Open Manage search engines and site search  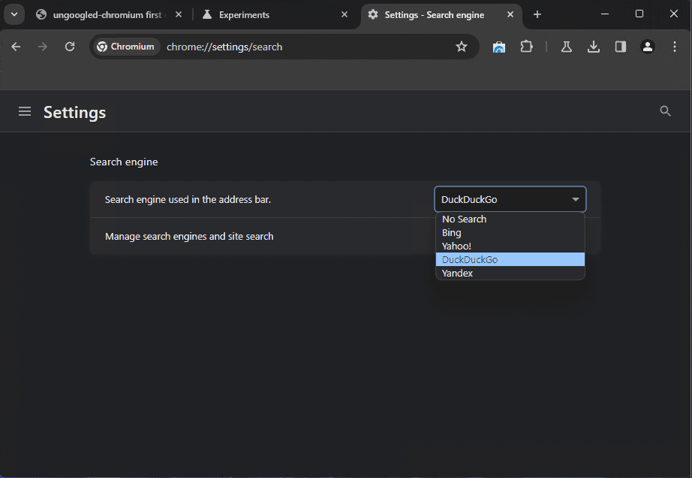[189, 236]
